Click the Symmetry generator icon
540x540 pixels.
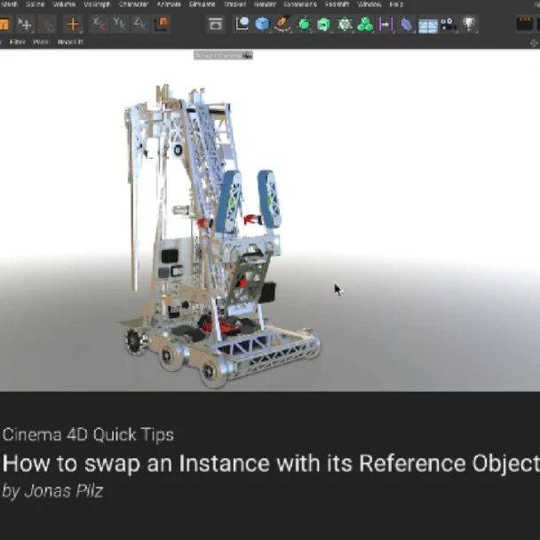[385, 24]
